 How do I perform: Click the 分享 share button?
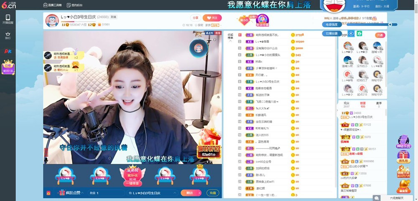pos(195,18)
